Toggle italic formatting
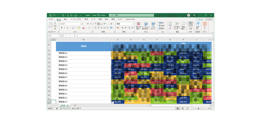 click(x=64, y=28)
